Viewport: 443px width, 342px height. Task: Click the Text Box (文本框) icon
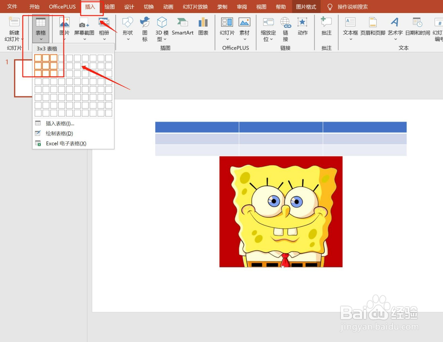click(351, 22)
